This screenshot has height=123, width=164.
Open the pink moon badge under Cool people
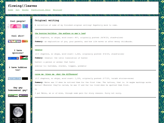16,26
